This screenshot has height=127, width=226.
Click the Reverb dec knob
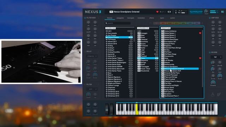213,69
